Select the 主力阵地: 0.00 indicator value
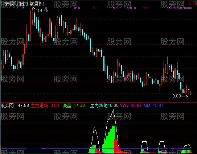Screen dimensions: 197x154 point(104,105)
